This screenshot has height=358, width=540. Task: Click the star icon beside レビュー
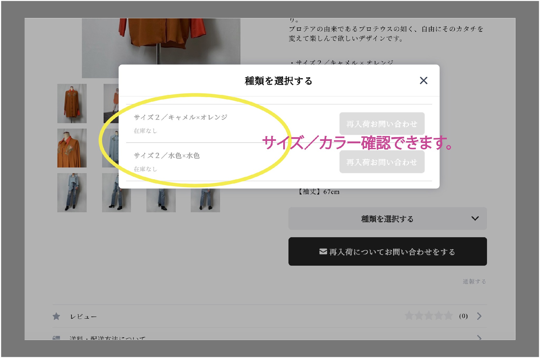[56, 316]
